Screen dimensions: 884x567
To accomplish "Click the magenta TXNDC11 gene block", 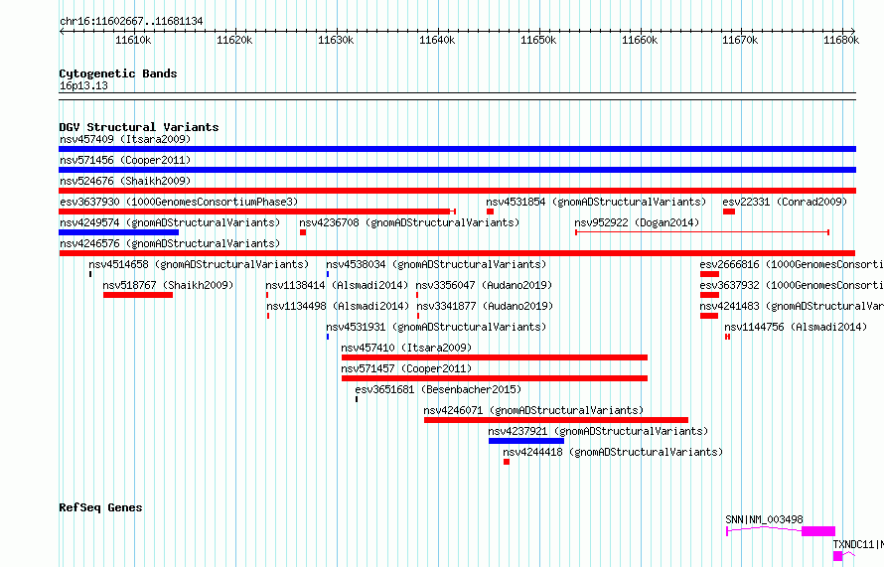I will coord(837,556).
